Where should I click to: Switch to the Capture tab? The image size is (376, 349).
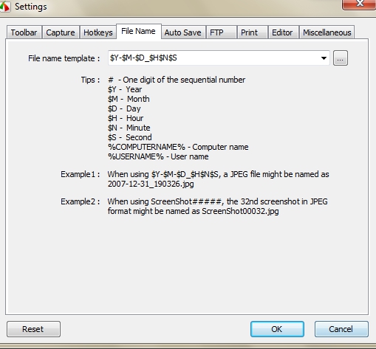[x=61, y=32]
